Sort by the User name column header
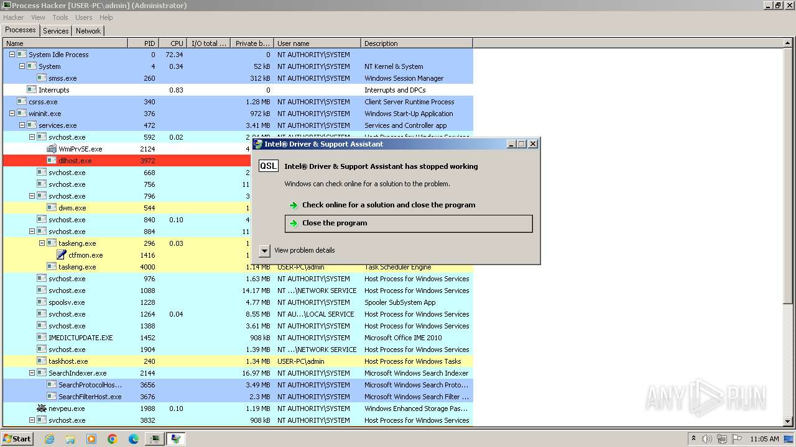The height and width of the screenshot is (447, 796). click(x=317, y=43)
